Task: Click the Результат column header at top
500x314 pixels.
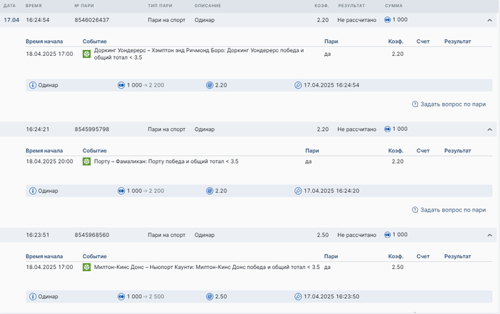Action: 351,6
